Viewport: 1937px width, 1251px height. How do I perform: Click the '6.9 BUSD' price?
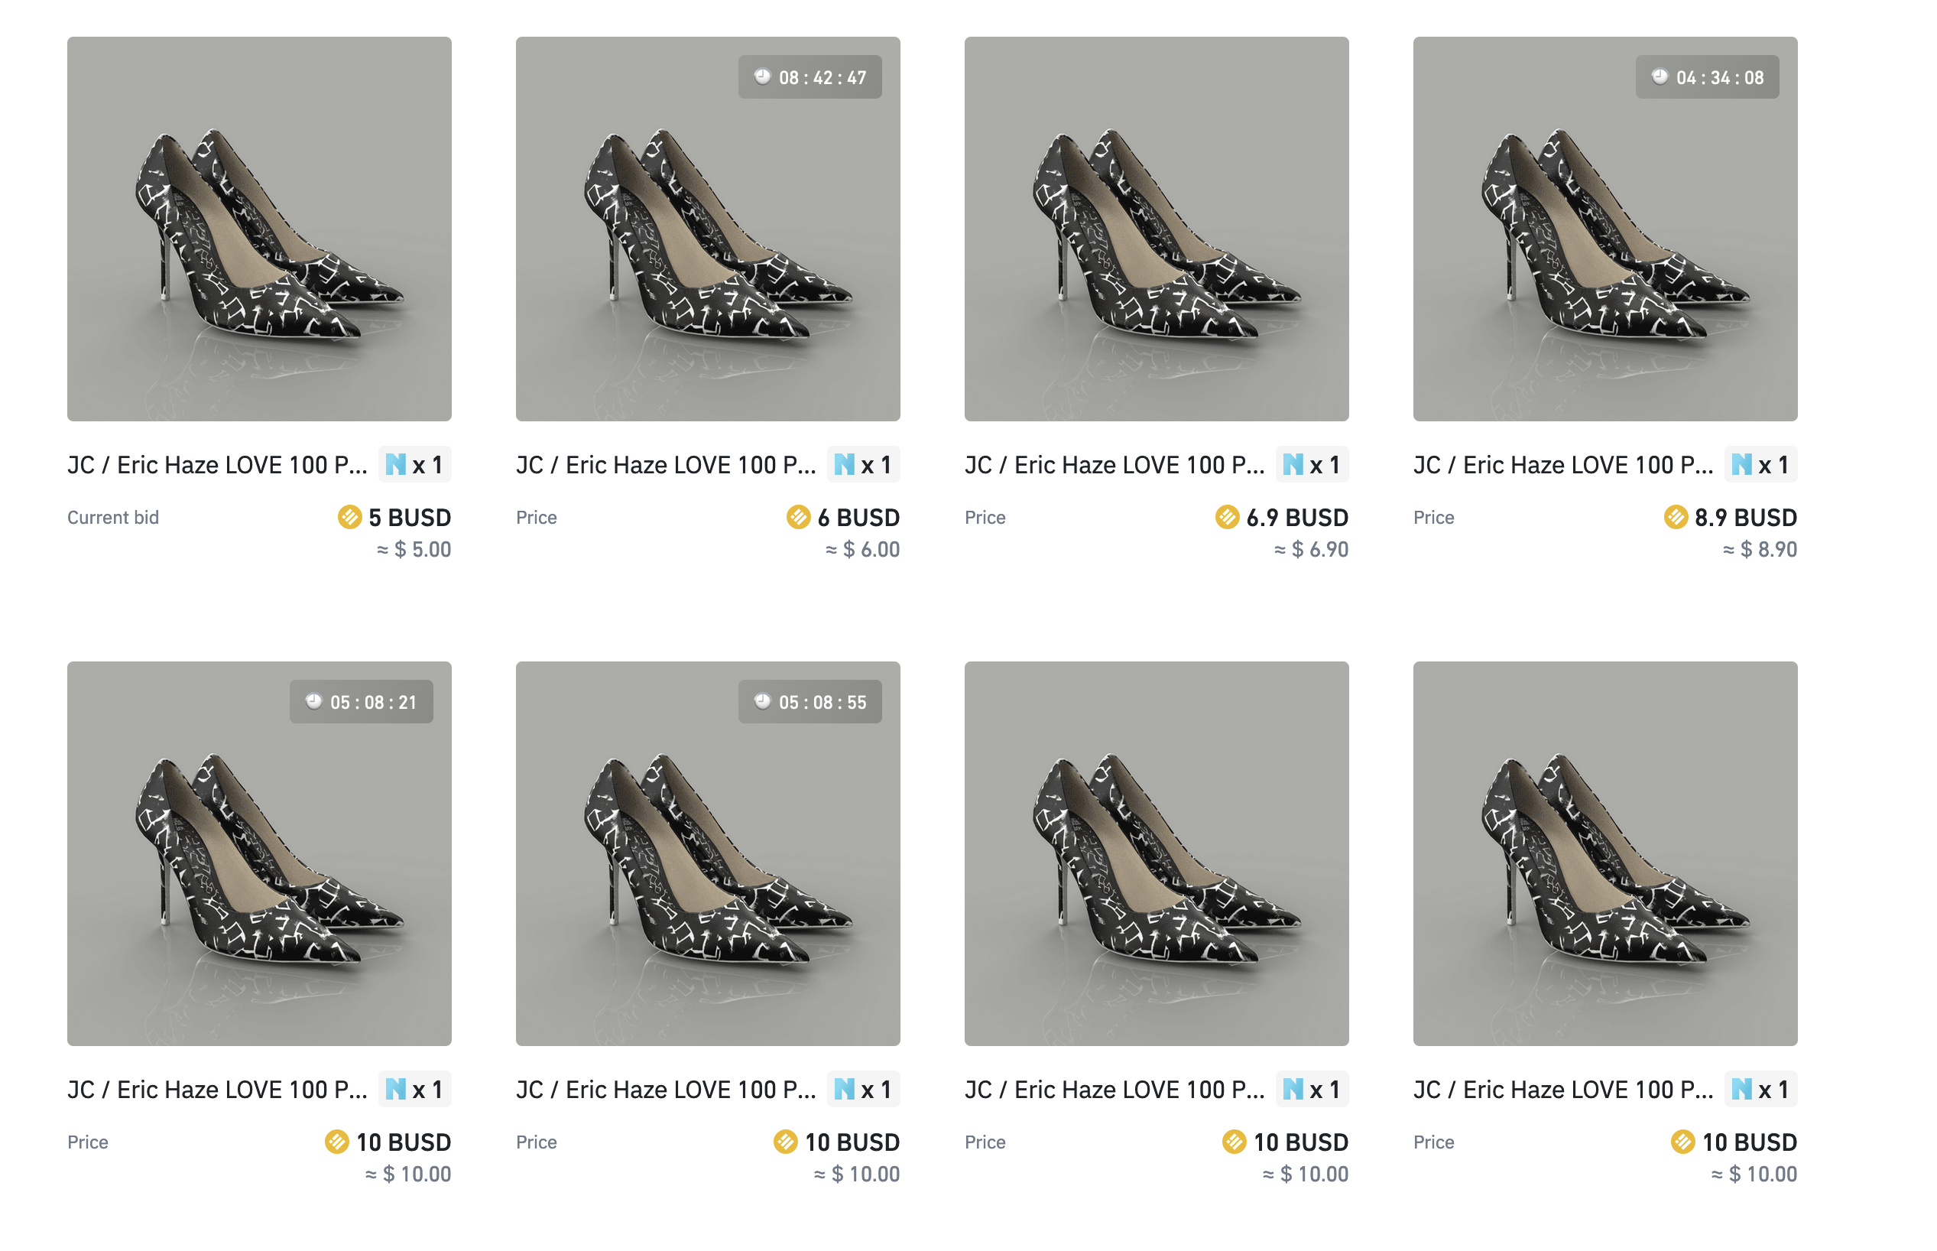(1297, 518)
